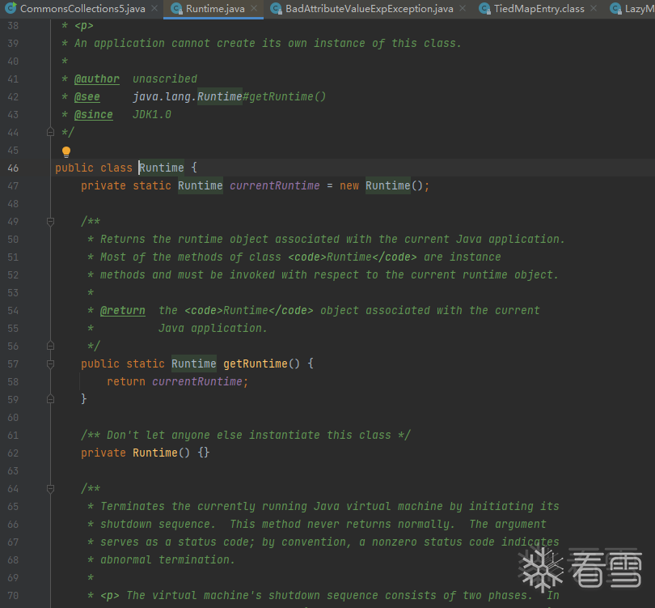Click return currentRuntime statement on line 58

177,382
